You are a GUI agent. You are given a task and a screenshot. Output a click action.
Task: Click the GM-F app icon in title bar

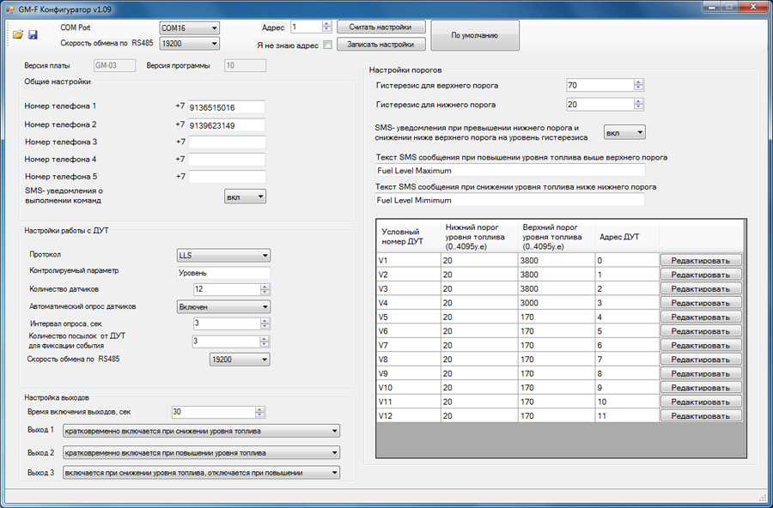click(9, 8)
